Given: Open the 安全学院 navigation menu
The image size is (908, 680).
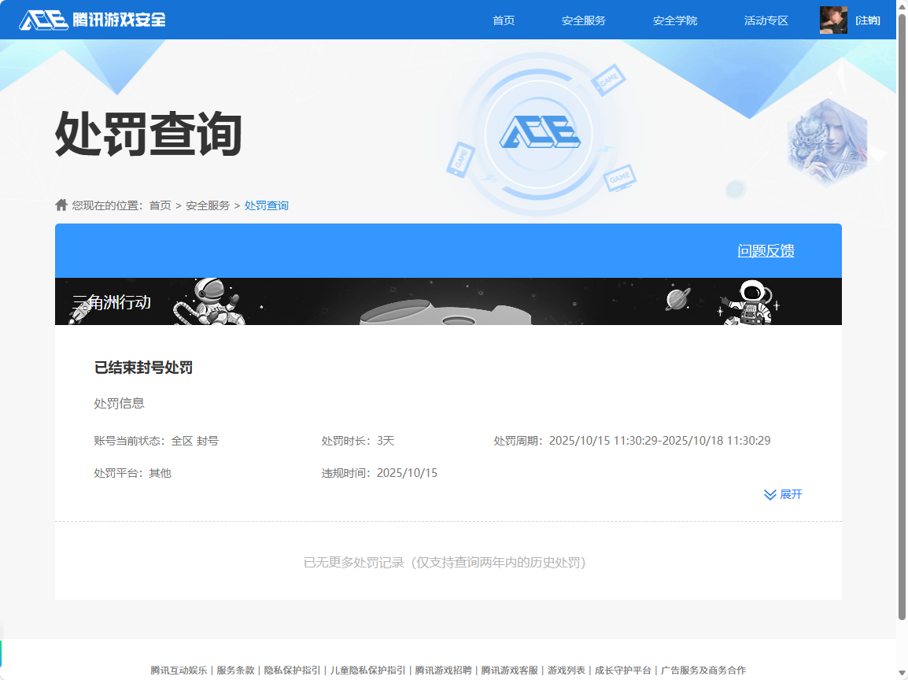Looking at the screenshot, I should click(675, 20).
